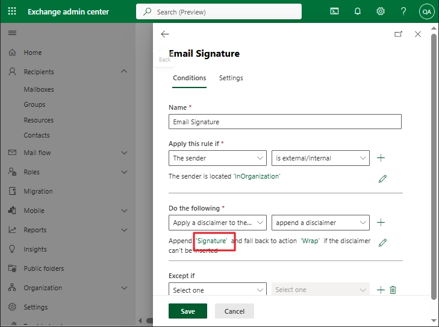Click the Search (Preview) box
439x327 pixels.
[x=219, y=11]
